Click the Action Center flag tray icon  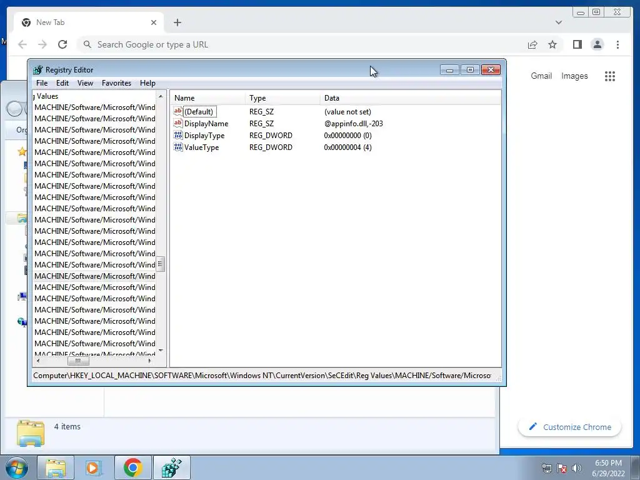562,468
